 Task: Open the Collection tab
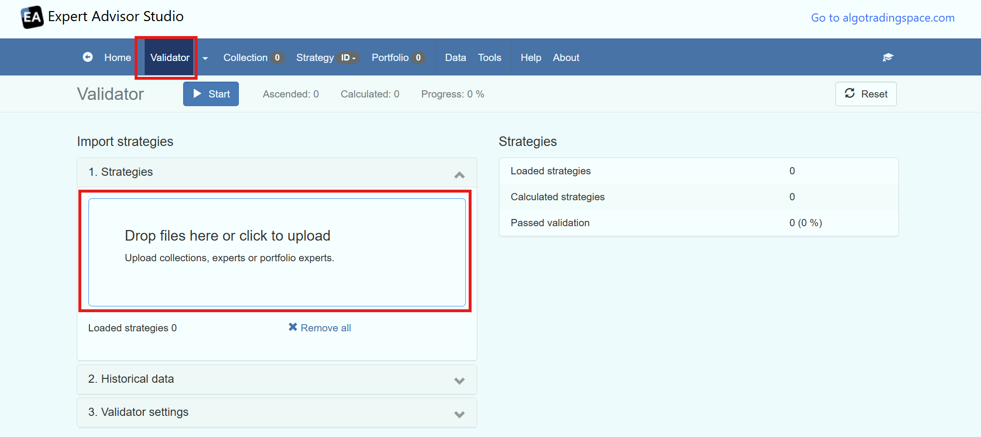pos(246,58)
